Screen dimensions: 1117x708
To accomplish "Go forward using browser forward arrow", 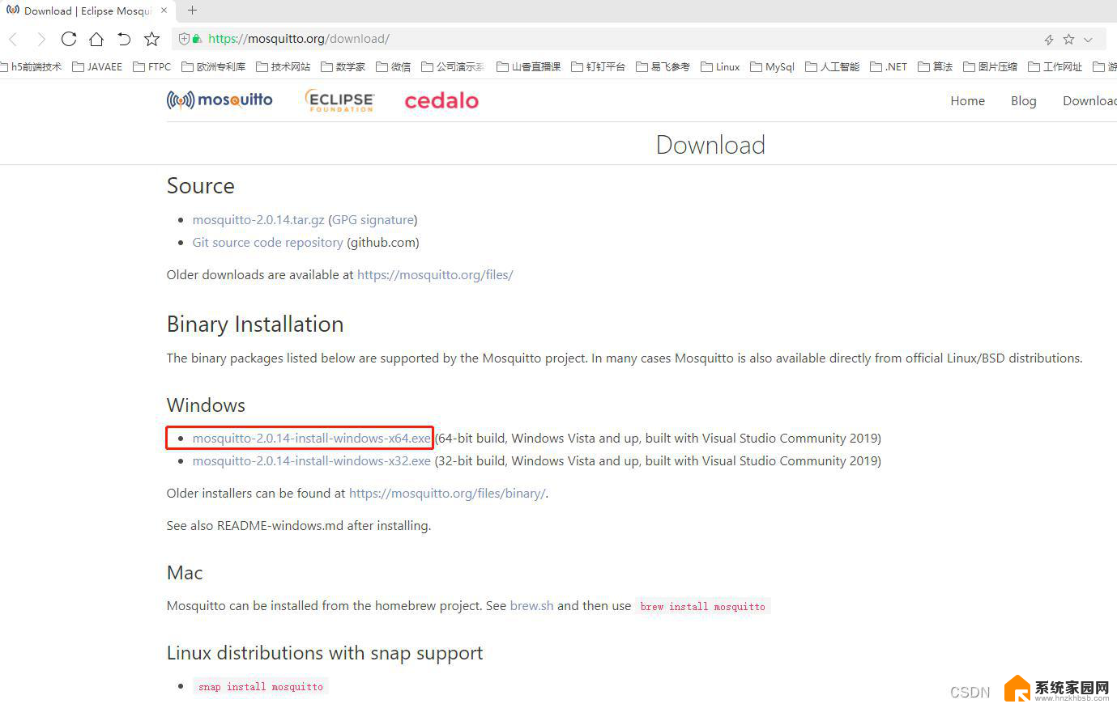I will pos(41,39).
